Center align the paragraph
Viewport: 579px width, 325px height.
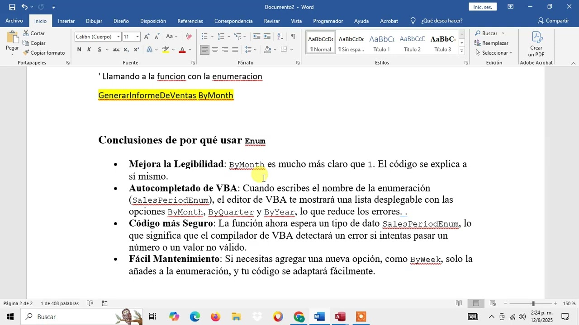pyautogui.click(x=215, y=50)
